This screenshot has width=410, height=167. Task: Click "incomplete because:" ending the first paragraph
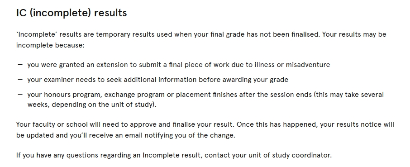[x=50, y=45]
